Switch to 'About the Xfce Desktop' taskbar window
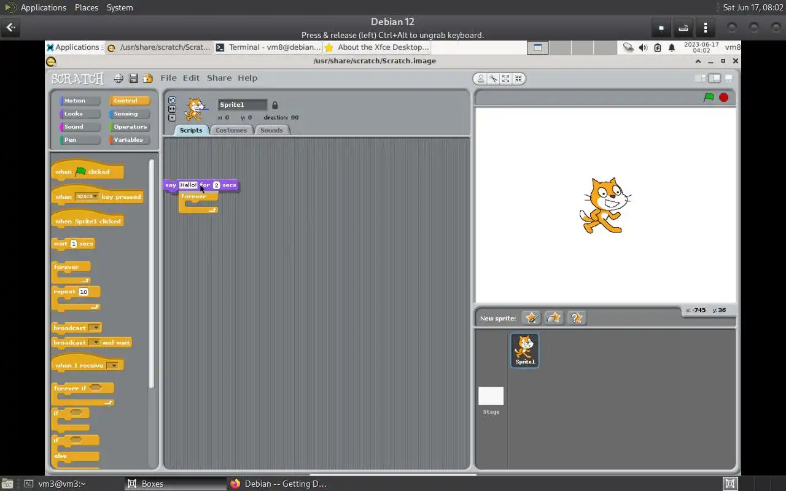This screenshot has width=786, height=491. coord(376,47)
